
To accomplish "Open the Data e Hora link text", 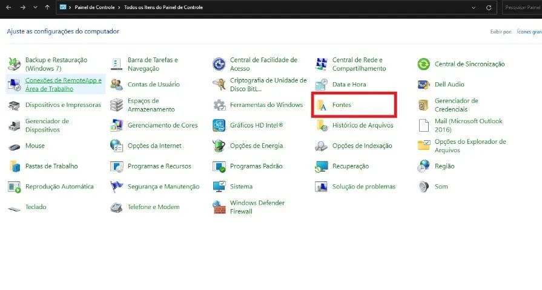I will pos(349,85).
